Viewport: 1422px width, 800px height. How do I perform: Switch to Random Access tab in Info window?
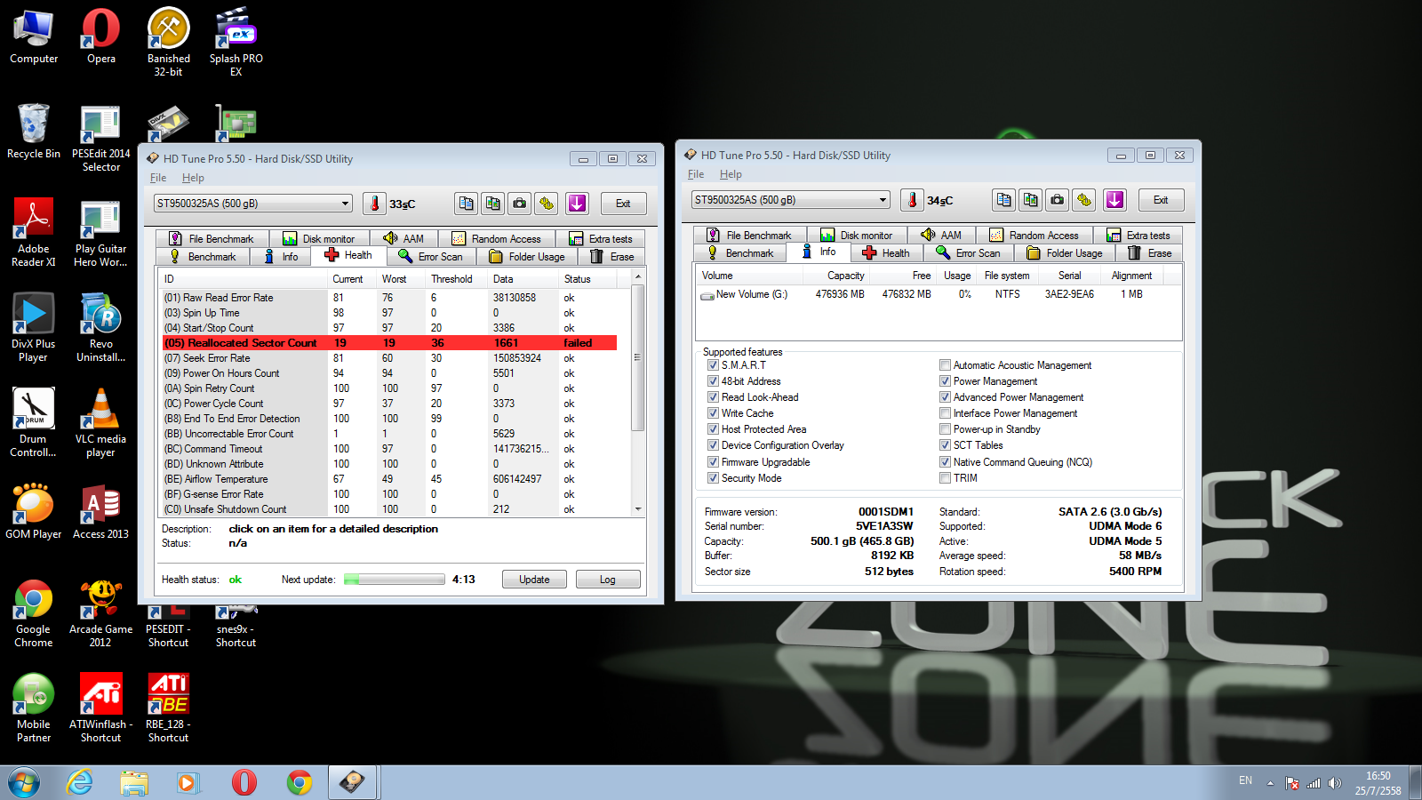coord(1034,236)
